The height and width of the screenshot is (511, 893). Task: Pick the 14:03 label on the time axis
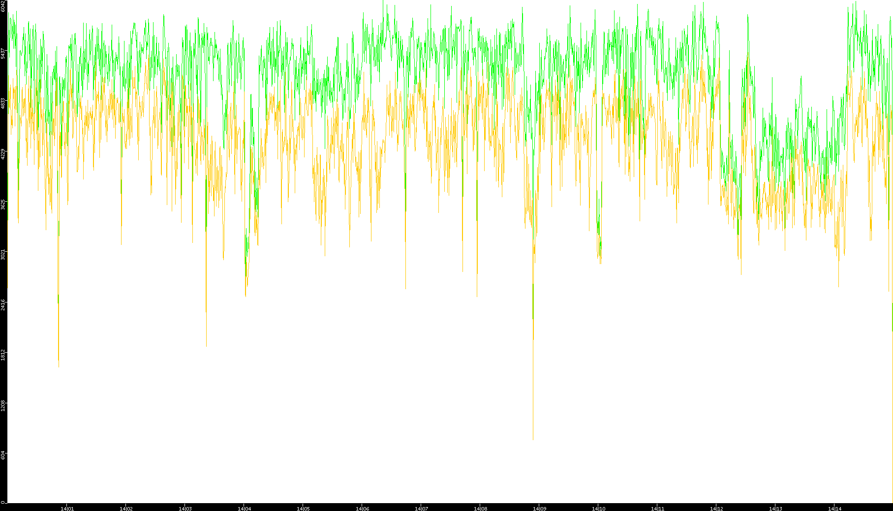[x=185, y=509]
